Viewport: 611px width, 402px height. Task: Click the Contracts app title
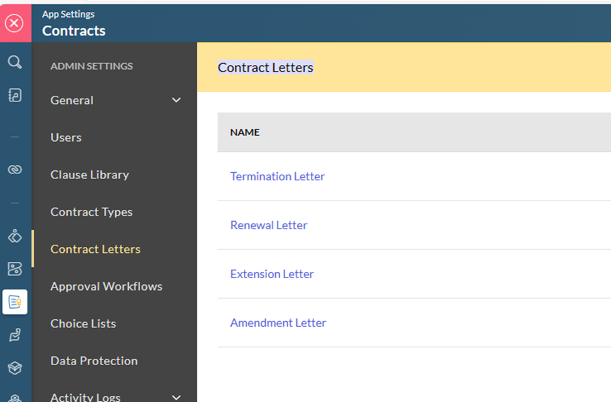pos(74,31)
